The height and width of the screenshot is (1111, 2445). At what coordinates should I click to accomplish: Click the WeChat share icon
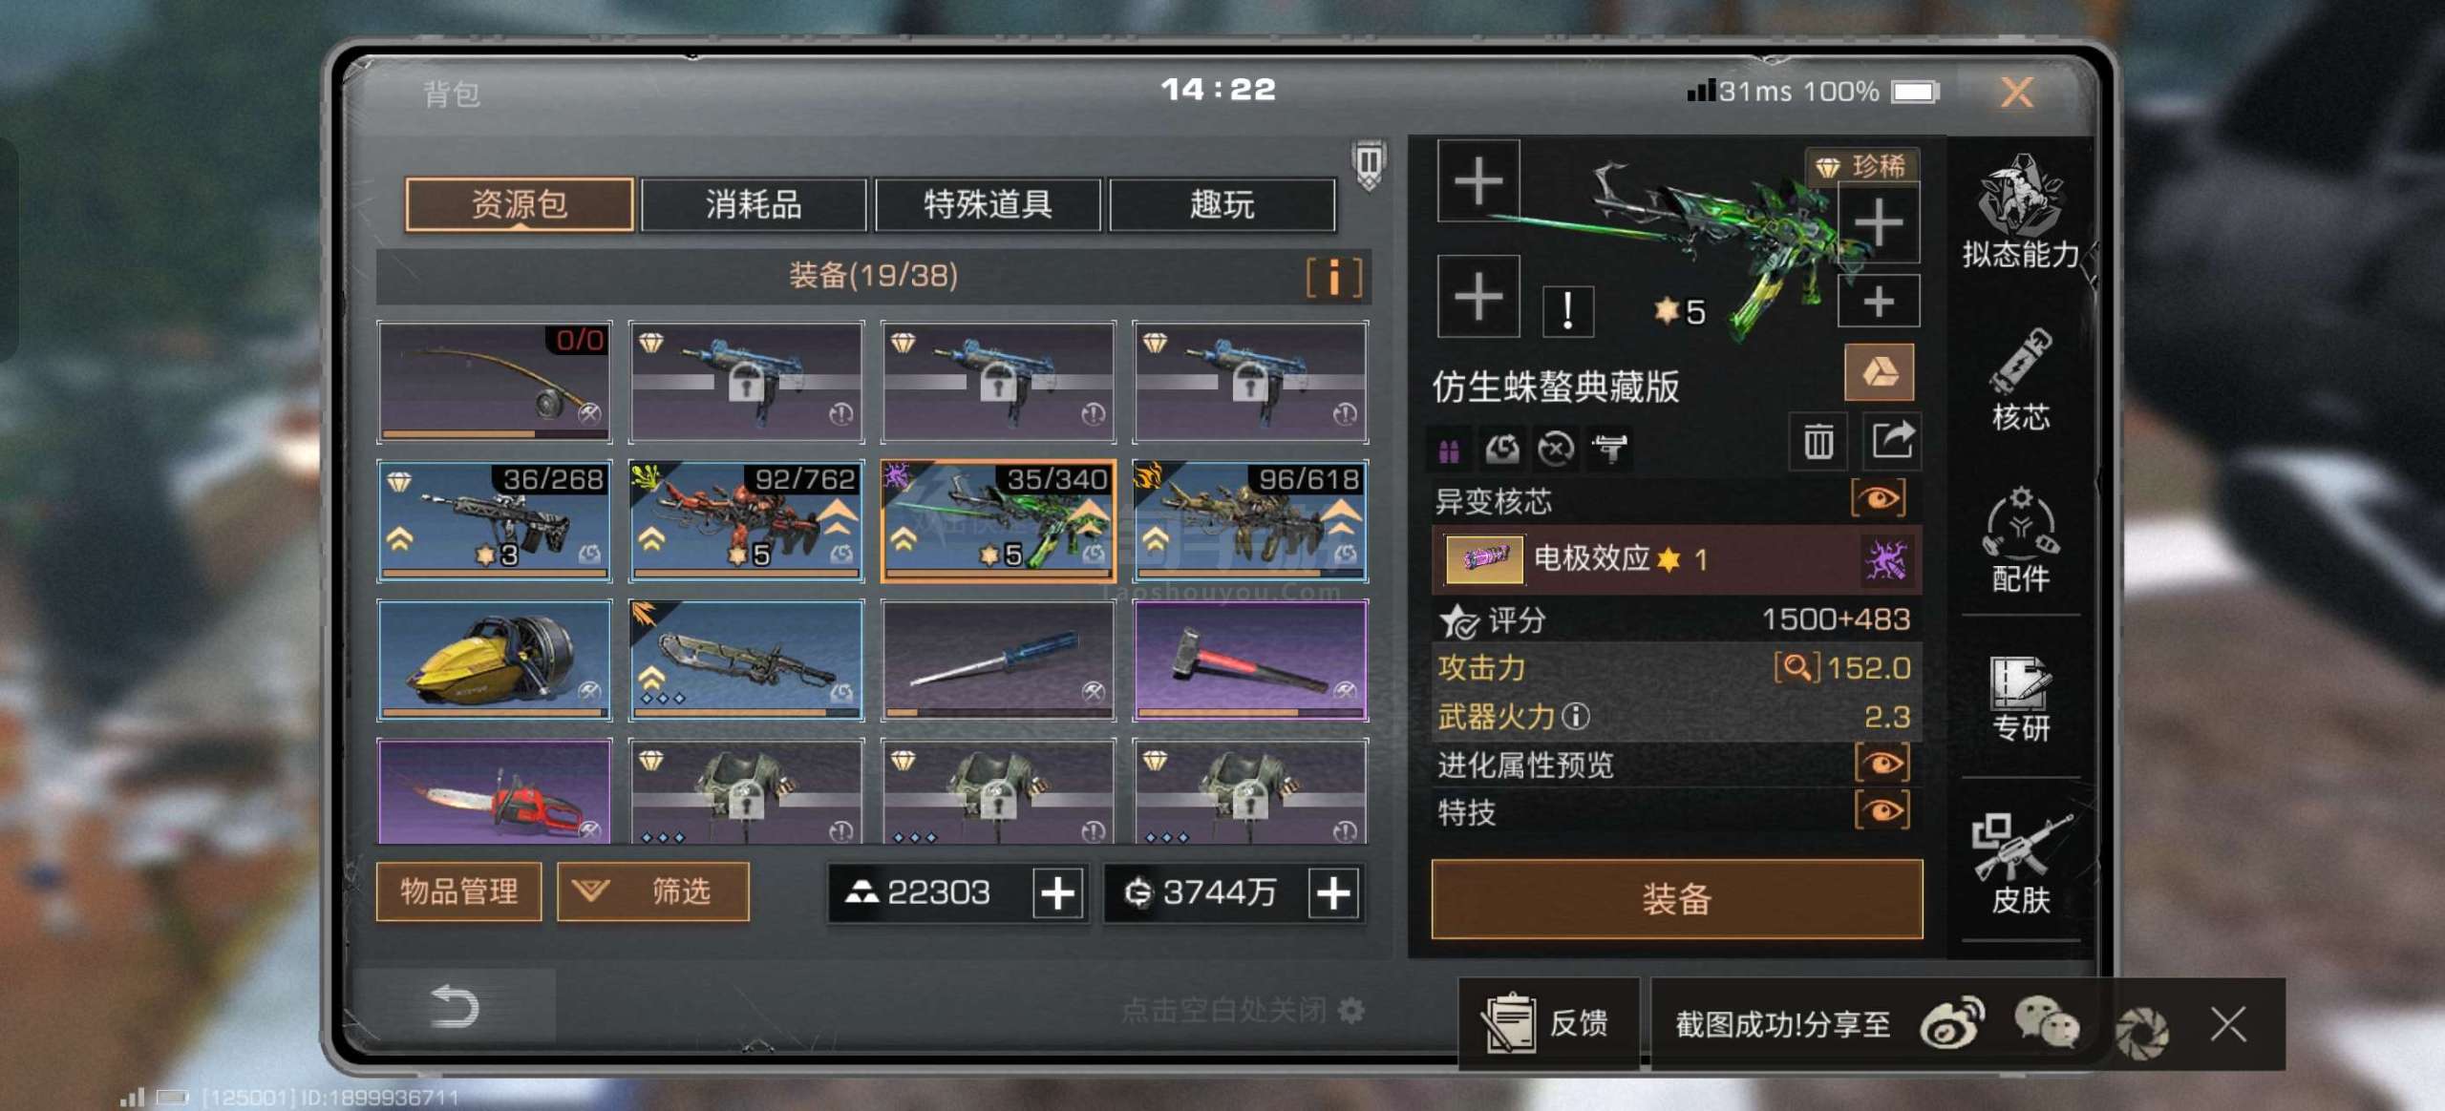point(2047,1024)
